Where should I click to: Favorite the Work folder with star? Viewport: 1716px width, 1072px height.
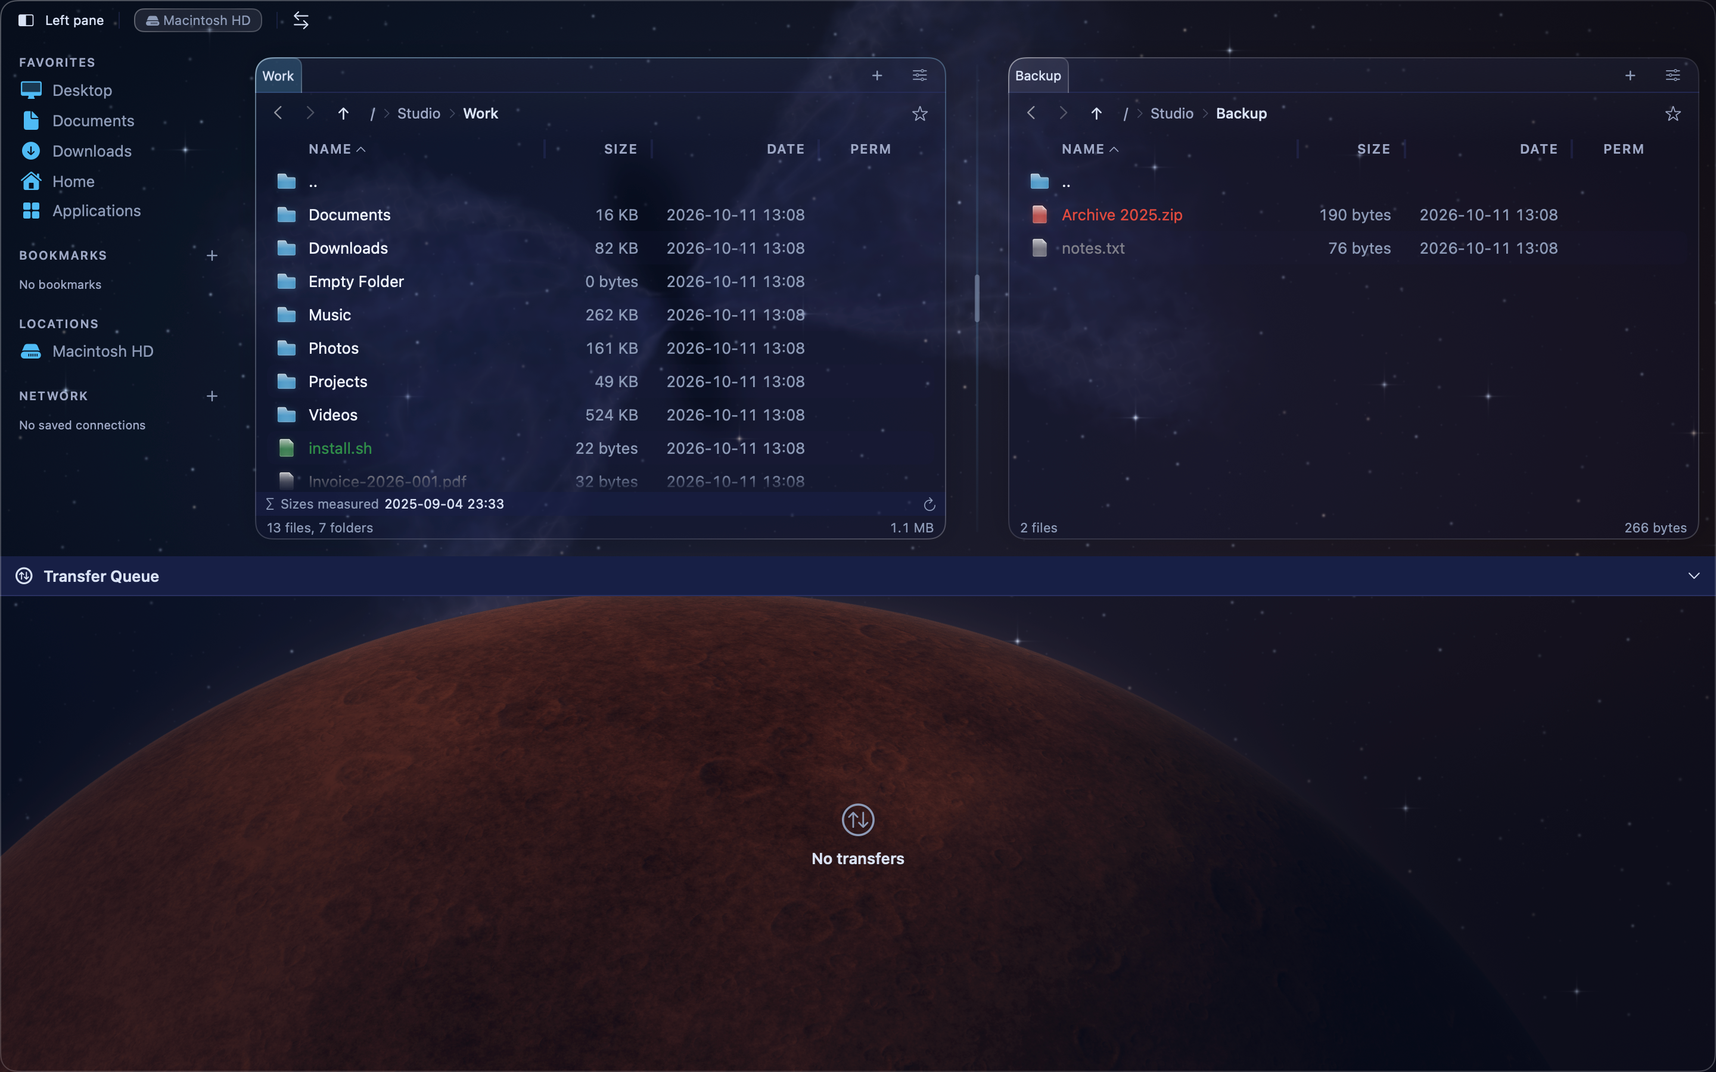coord(920,113)
